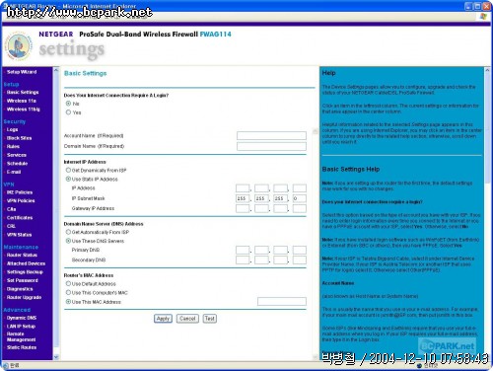Open Attached Devices page

tap(26, 263)
